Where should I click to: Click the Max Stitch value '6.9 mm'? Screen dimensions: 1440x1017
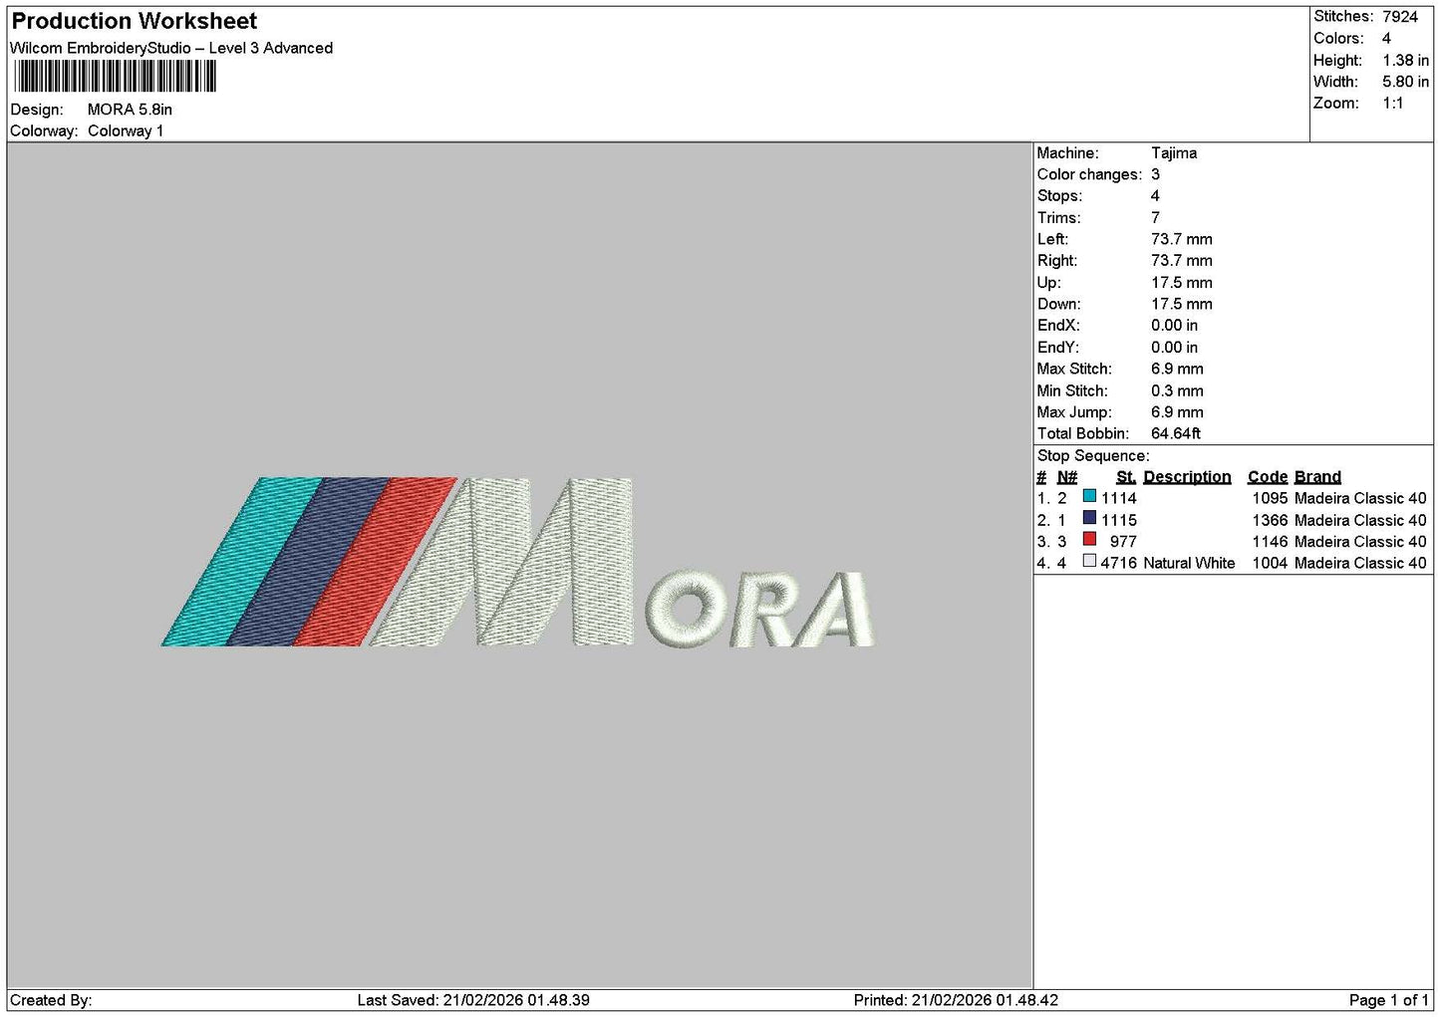click(x=1177, y=369)
